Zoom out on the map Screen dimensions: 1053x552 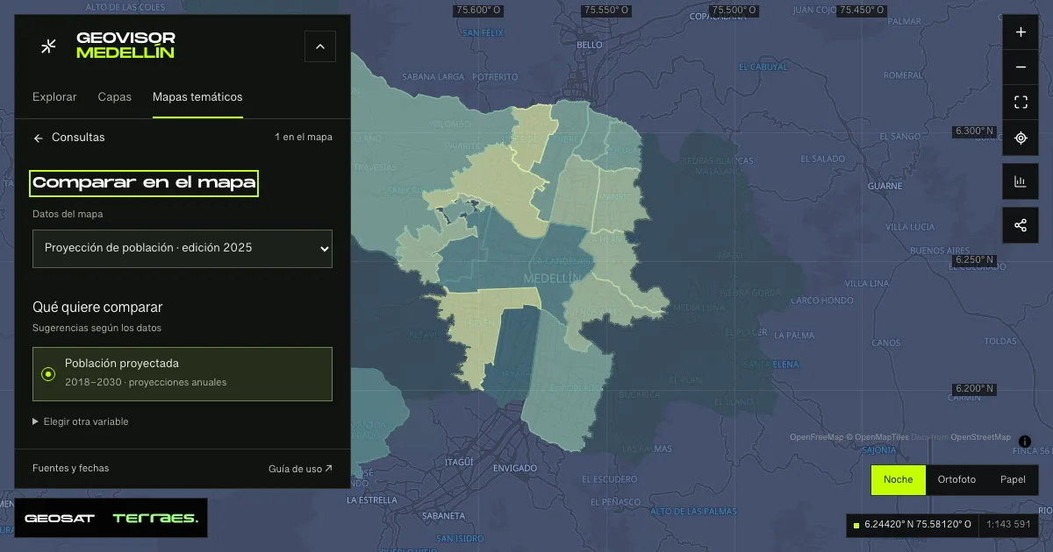coord(1021,67)
